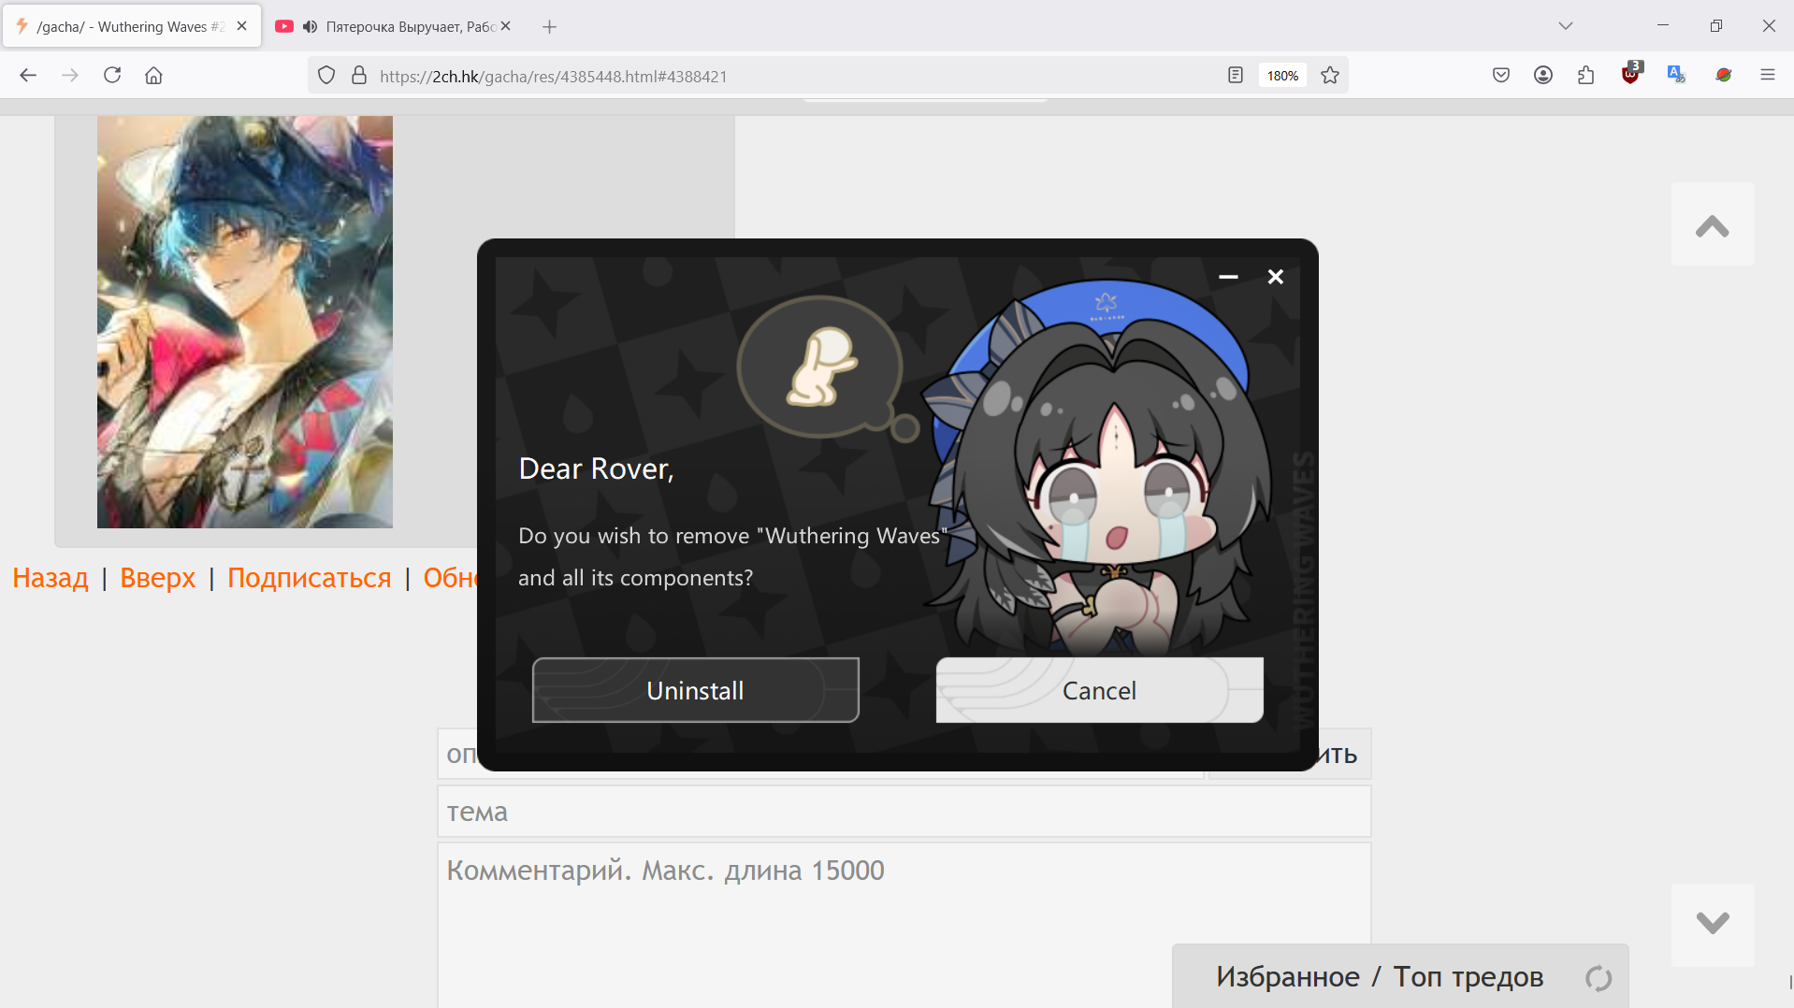Click the Подписаться link
1794x1008 pixels.
310,578
